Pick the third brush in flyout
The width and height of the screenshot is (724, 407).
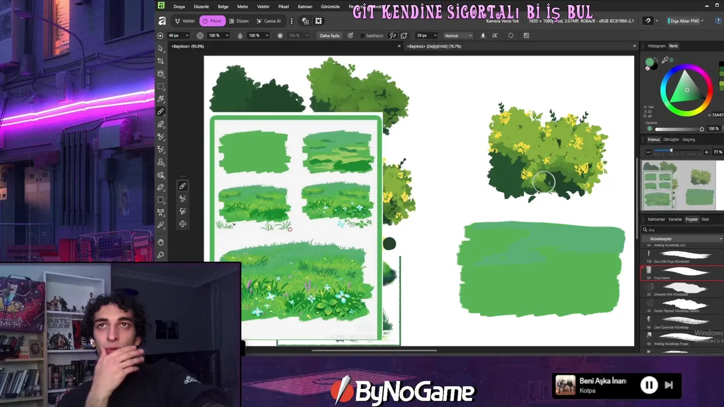(x=182, y=211)
